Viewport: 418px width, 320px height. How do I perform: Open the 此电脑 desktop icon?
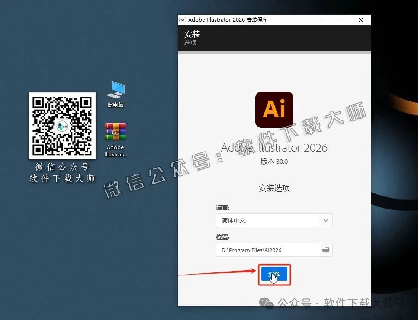pos(115,91)
